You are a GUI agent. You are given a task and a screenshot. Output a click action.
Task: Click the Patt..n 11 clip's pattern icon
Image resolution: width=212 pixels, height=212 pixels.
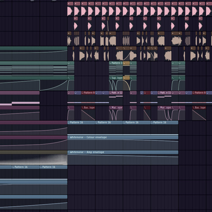[159, 93]
